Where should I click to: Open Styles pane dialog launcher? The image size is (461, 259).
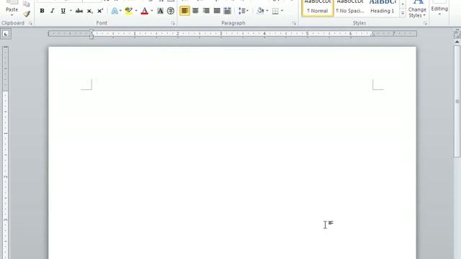tap(425, 23)
